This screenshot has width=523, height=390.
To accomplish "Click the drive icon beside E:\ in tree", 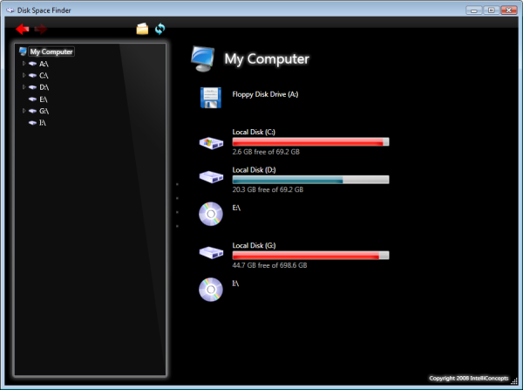I will (x=32, y=99).
